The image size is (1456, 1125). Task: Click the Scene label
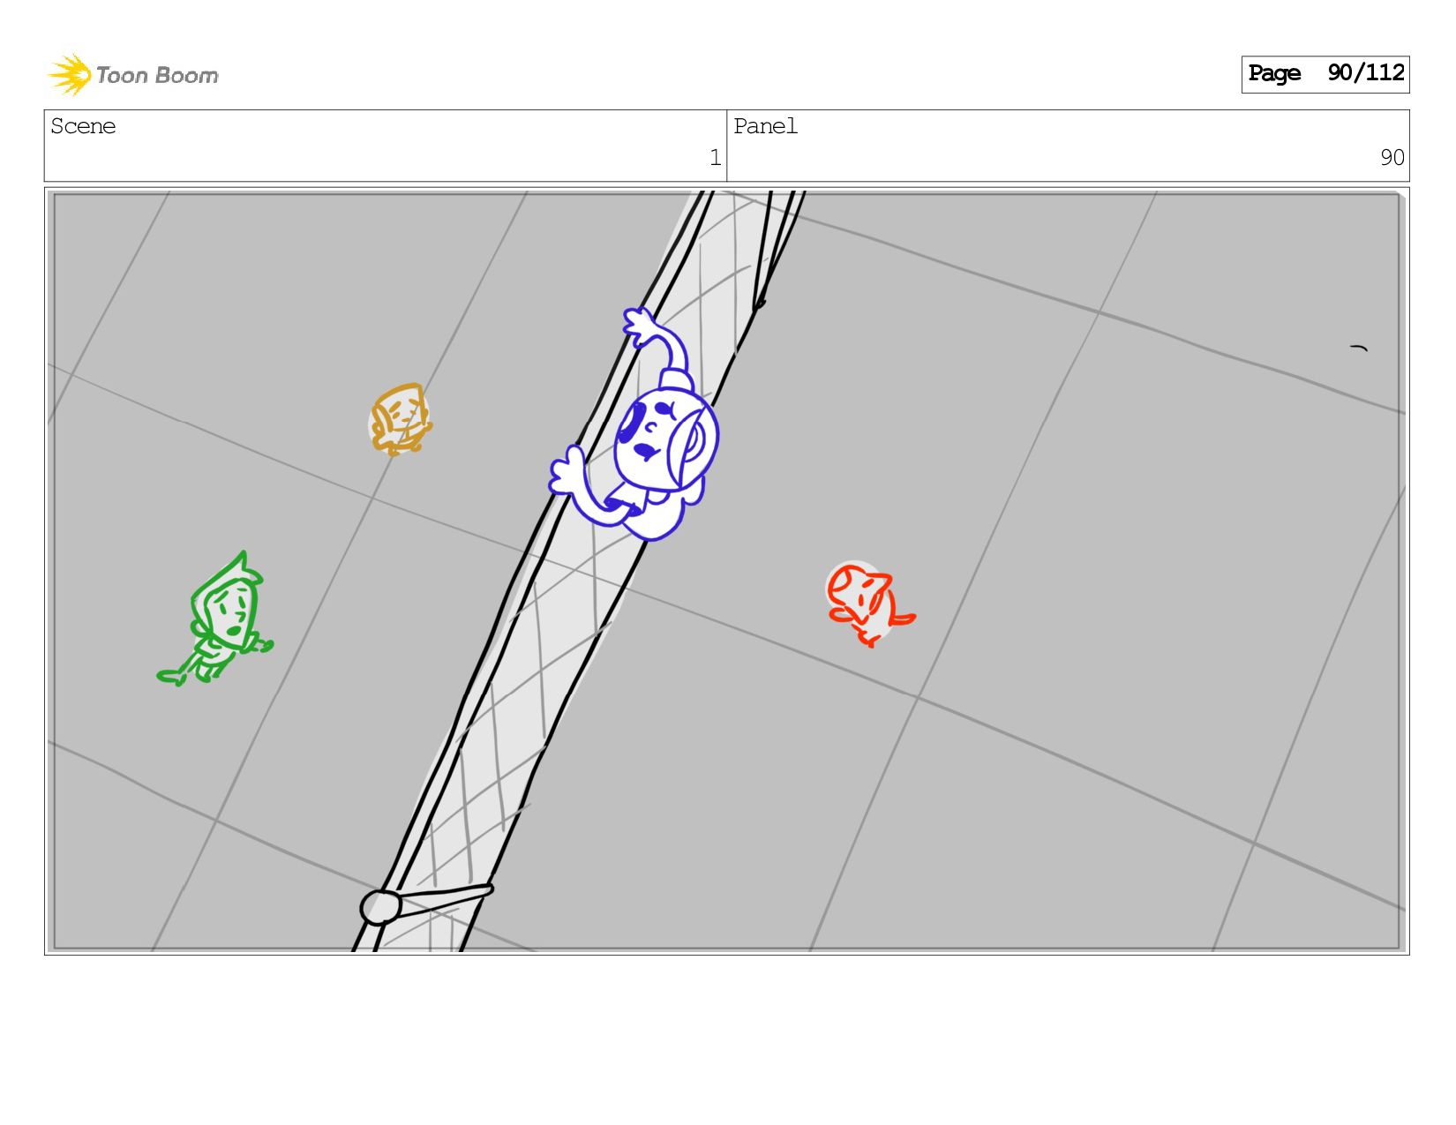coord(83,126)
